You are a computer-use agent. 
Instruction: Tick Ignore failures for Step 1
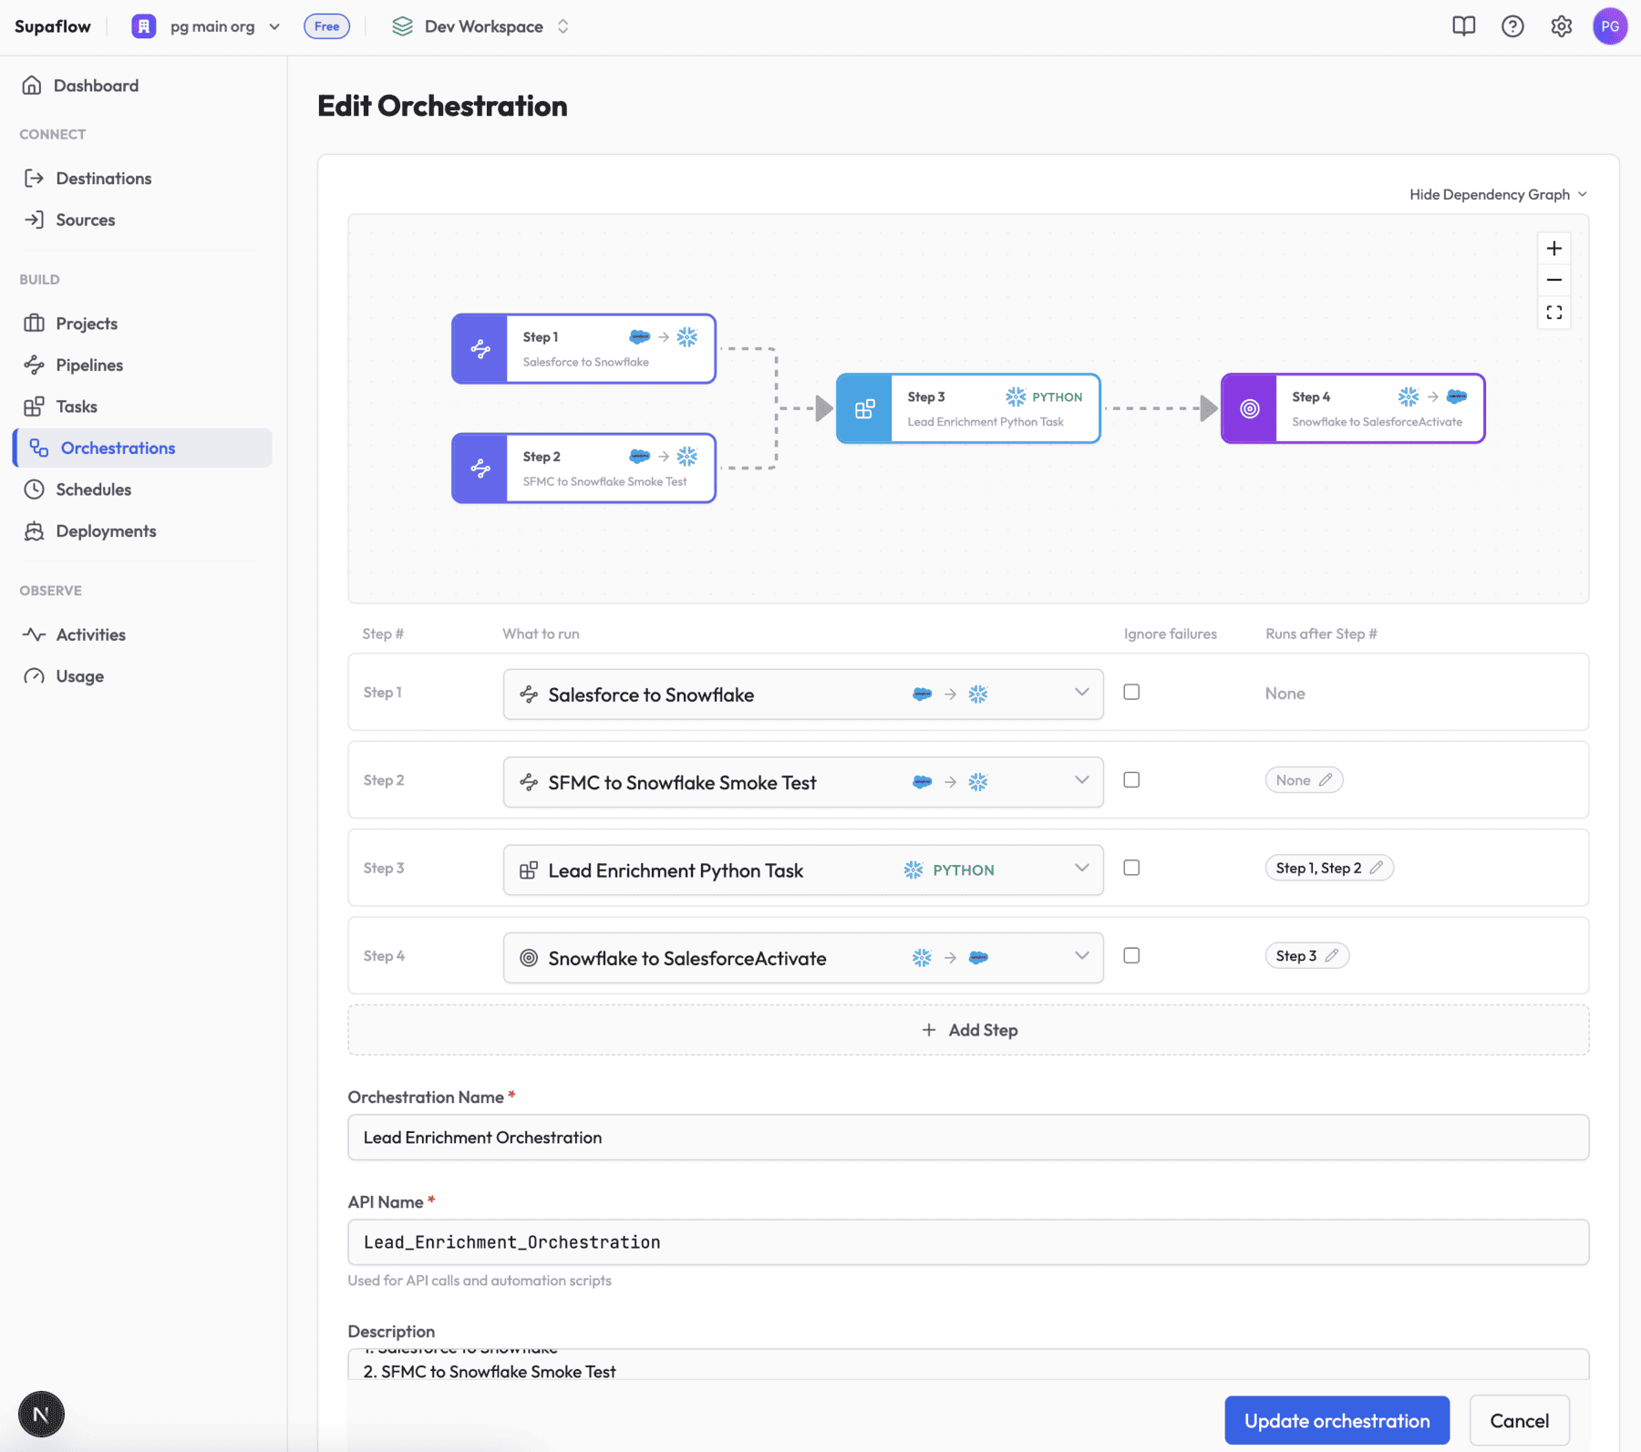pyautogui.click(x=1131, y=692)
